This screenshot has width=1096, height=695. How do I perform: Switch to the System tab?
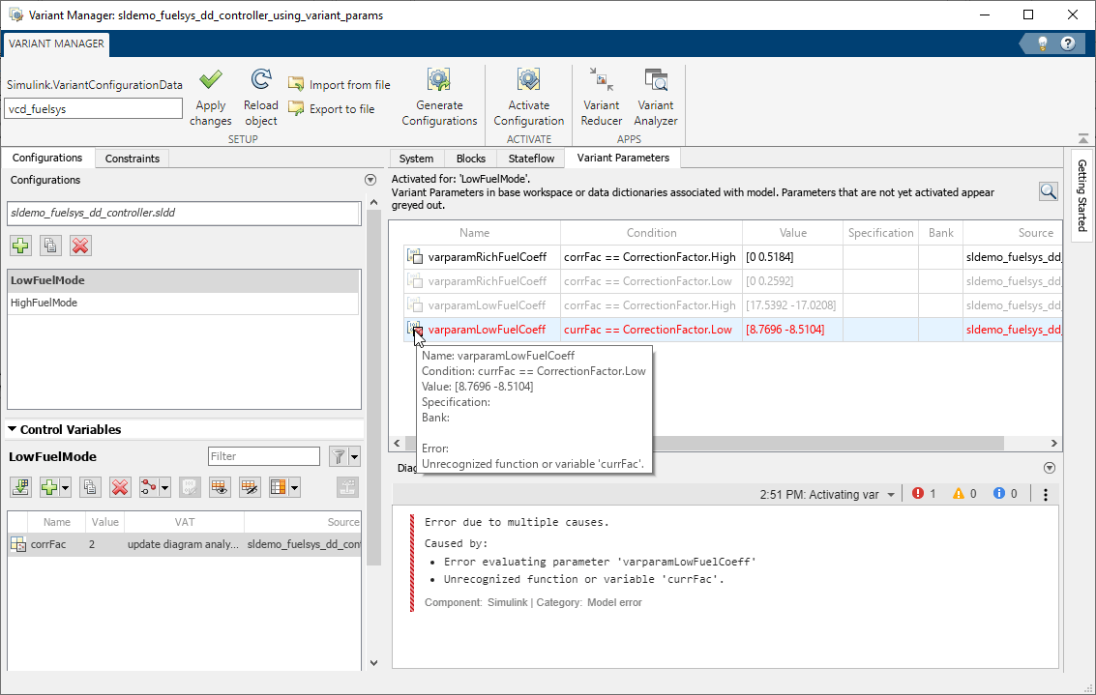pyautogui.click(x=416, y=159)
